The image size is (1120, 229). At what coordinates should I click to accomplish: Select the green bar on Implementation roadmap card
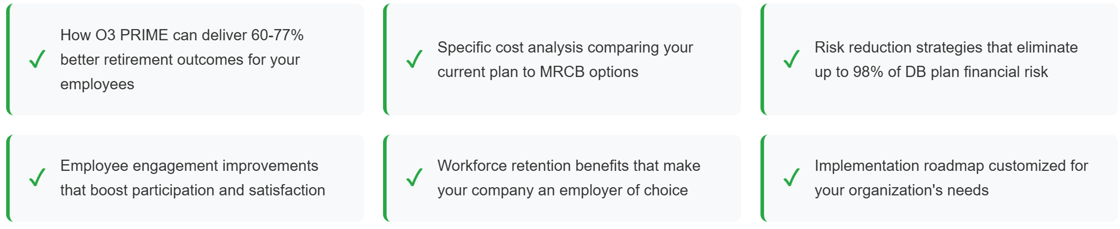(x=763, y=178)
